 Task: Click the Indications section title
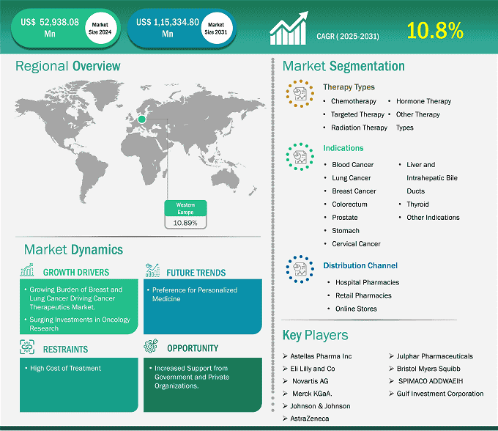343,148
